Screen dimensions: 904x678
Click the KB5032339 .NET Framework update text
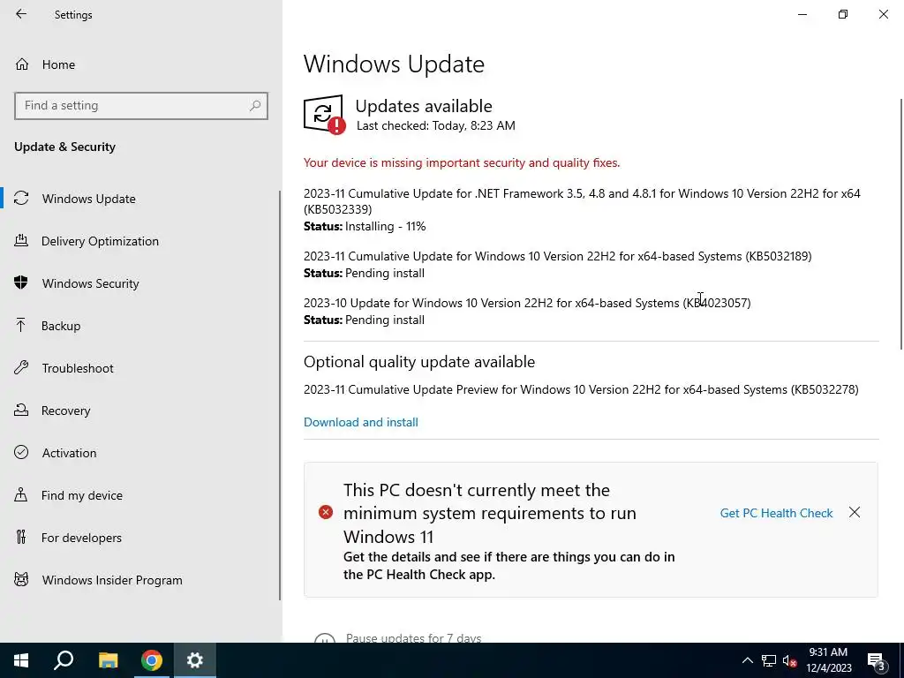(x=582, y=200)
